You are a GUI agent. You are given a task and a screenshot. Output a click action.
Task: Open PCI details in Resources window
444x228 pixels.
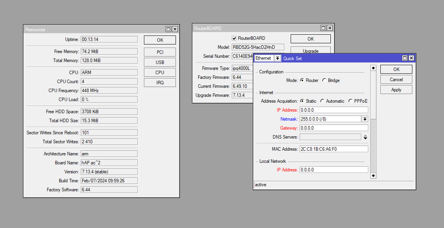tap(160, 52)
